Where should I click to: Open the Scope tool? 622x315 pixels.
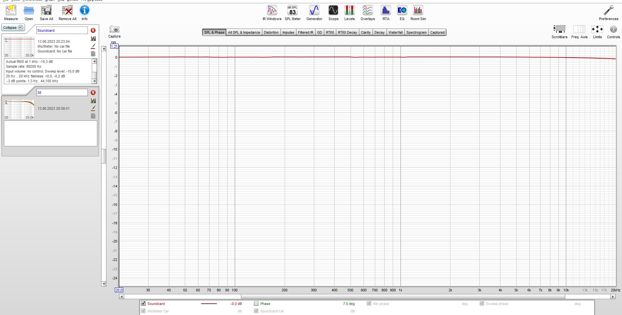click(333, 13)
